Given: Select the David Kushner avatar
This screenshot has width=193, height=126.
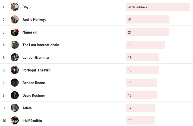Looking at the screenshot, I should point(15,95).
